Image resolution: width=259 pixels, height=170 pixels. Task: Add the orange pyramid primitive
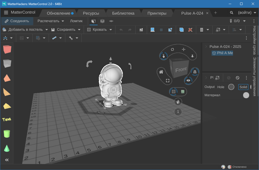click(7, 78)
